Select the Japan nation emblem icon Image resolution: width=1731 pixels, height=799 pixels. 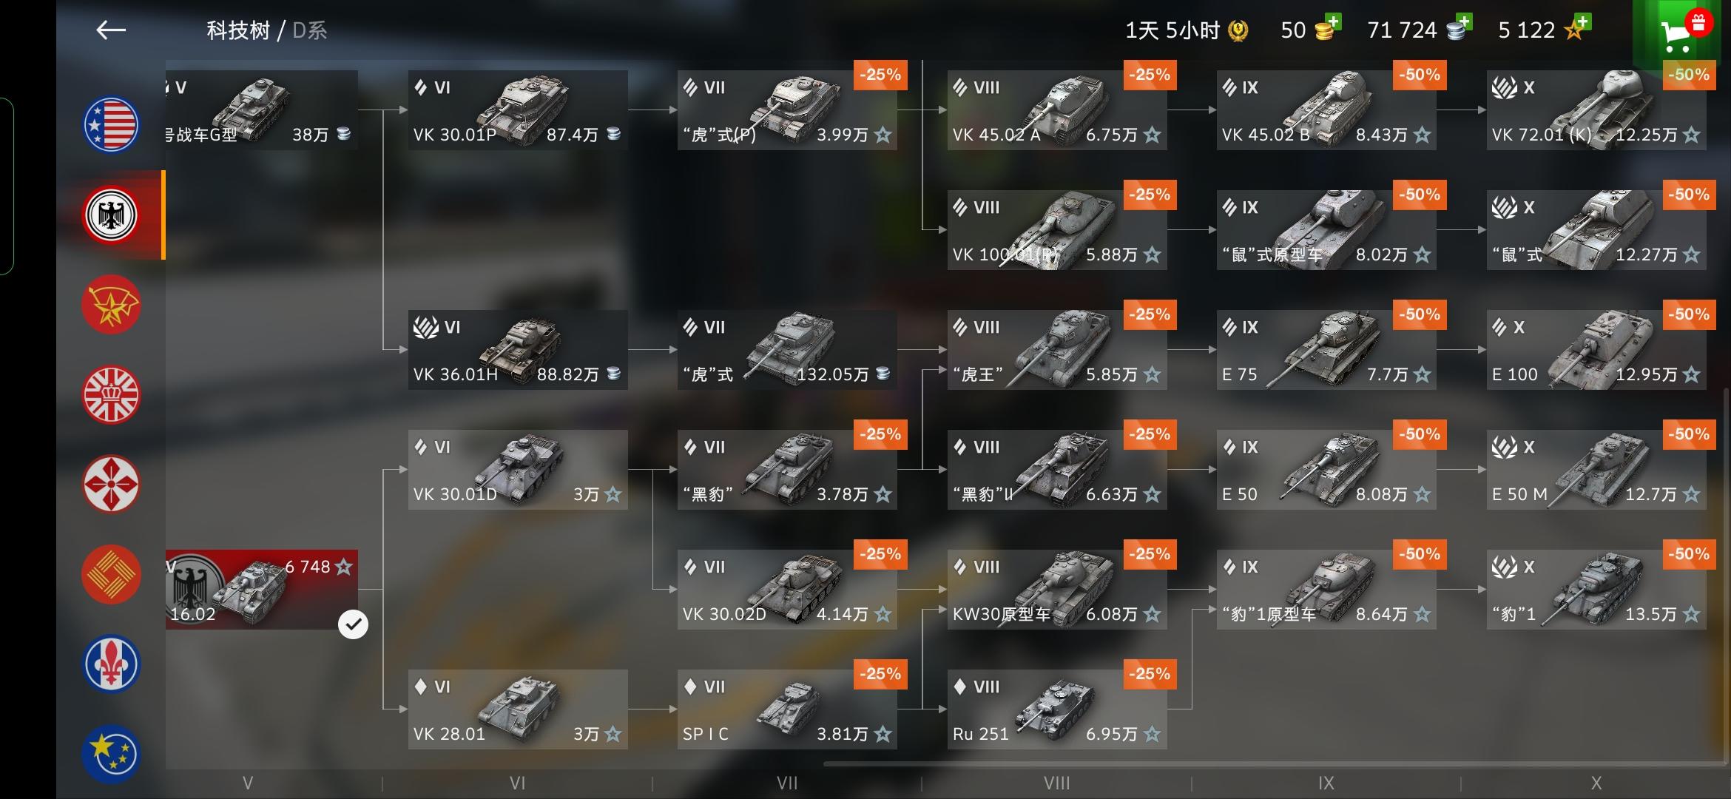pyautogui.click(x=111, y=485)
